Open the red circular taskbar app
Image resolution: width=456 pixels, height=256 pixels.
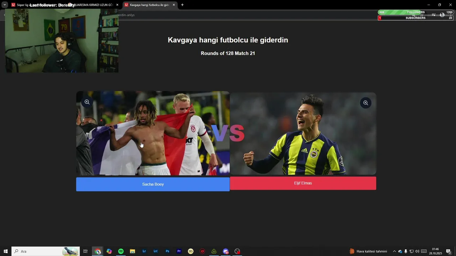pos(202,251)
